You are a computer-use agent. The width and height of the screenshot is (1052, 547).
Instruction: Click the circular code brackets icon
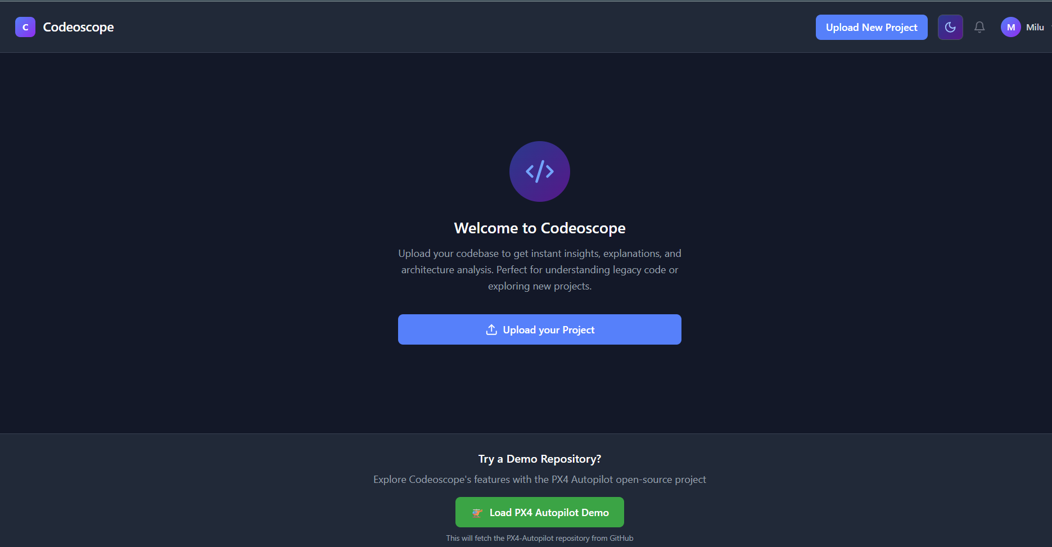(x=540, y=171)
